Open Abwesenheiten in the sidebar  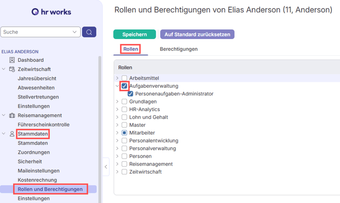click(x=36, y=88)
